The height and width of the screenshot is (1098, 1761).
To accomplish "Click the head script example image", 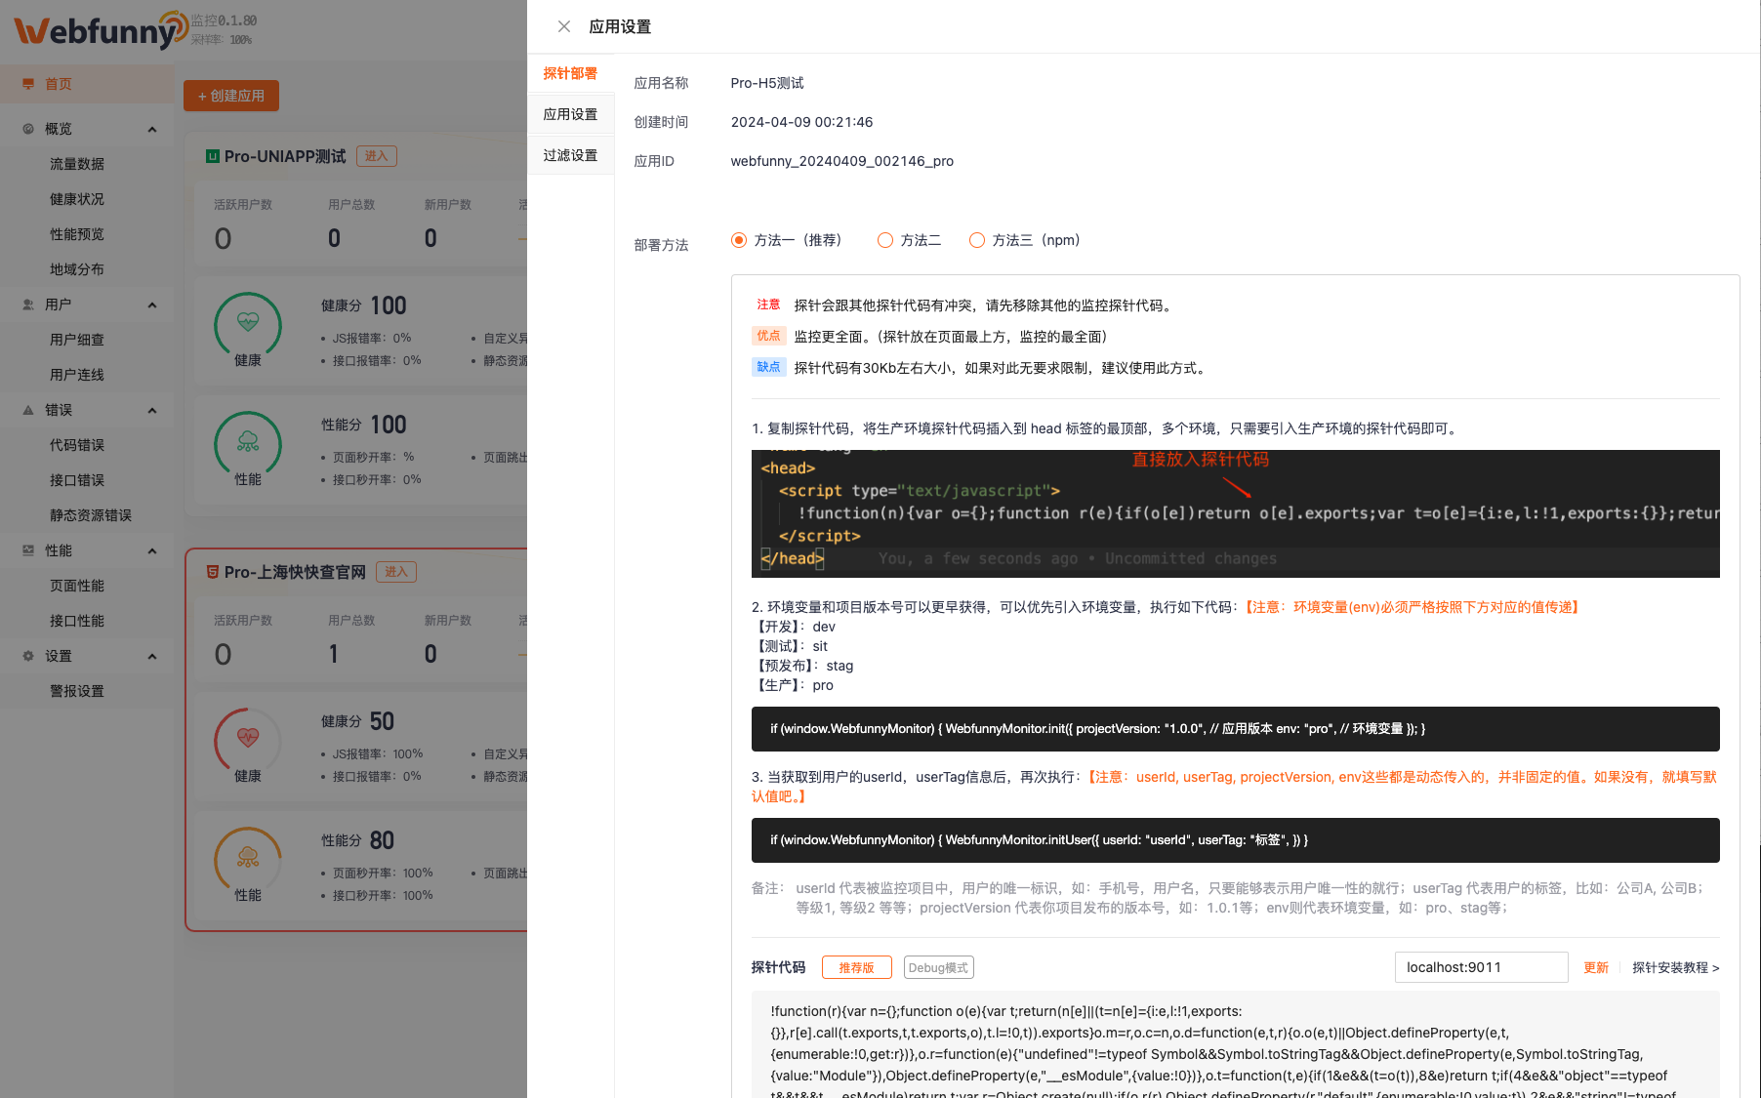I will tap(1235, 513).
